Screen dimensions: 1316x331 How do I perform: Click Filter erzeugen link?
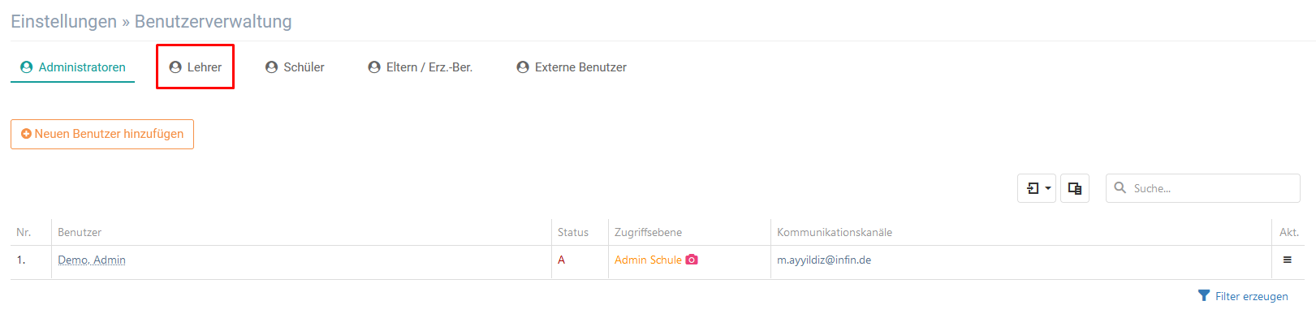pyautogui.click(x=1251, y=296)
